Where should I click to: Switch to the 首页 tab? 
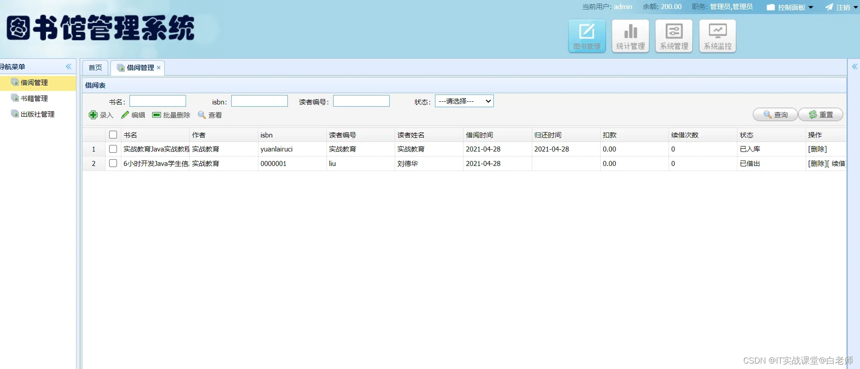[95, 68]
